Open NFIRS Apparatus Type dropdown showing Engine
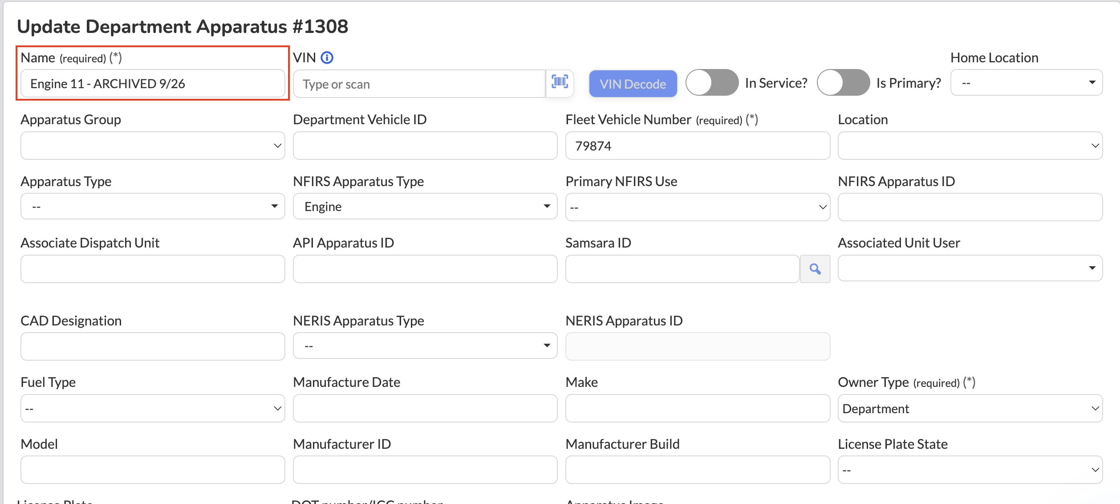This screenshot has height=504, width=1120. (425, 207)
